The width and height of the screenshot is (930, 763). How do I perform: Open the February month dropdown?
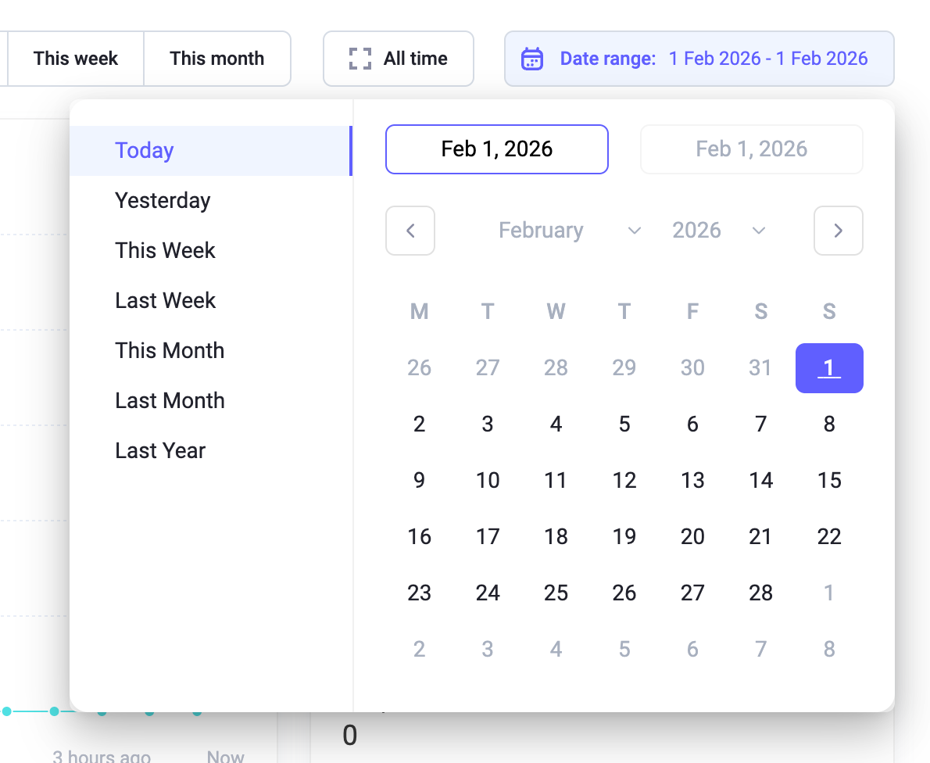click(569, 231)
